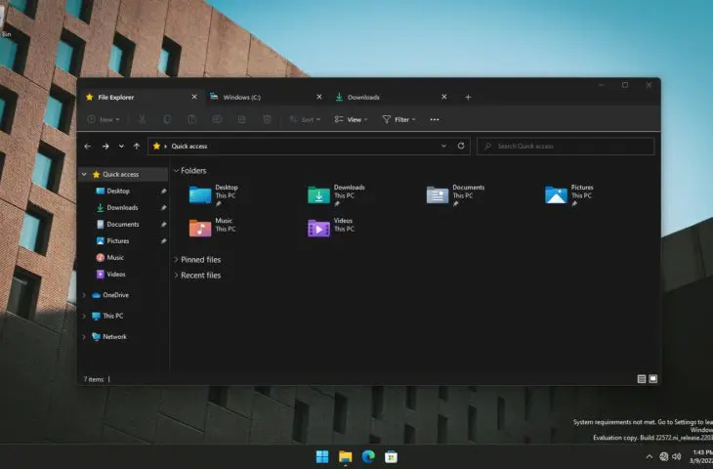This screenshot has width=713, height=469.
Task: Open Microsoft Edge from the taskbar
Action: [368, 456]
